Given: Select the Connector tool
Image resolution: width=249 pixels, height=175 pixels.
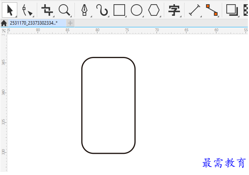Looking at the screenshot, I should (x=212, y=10).
